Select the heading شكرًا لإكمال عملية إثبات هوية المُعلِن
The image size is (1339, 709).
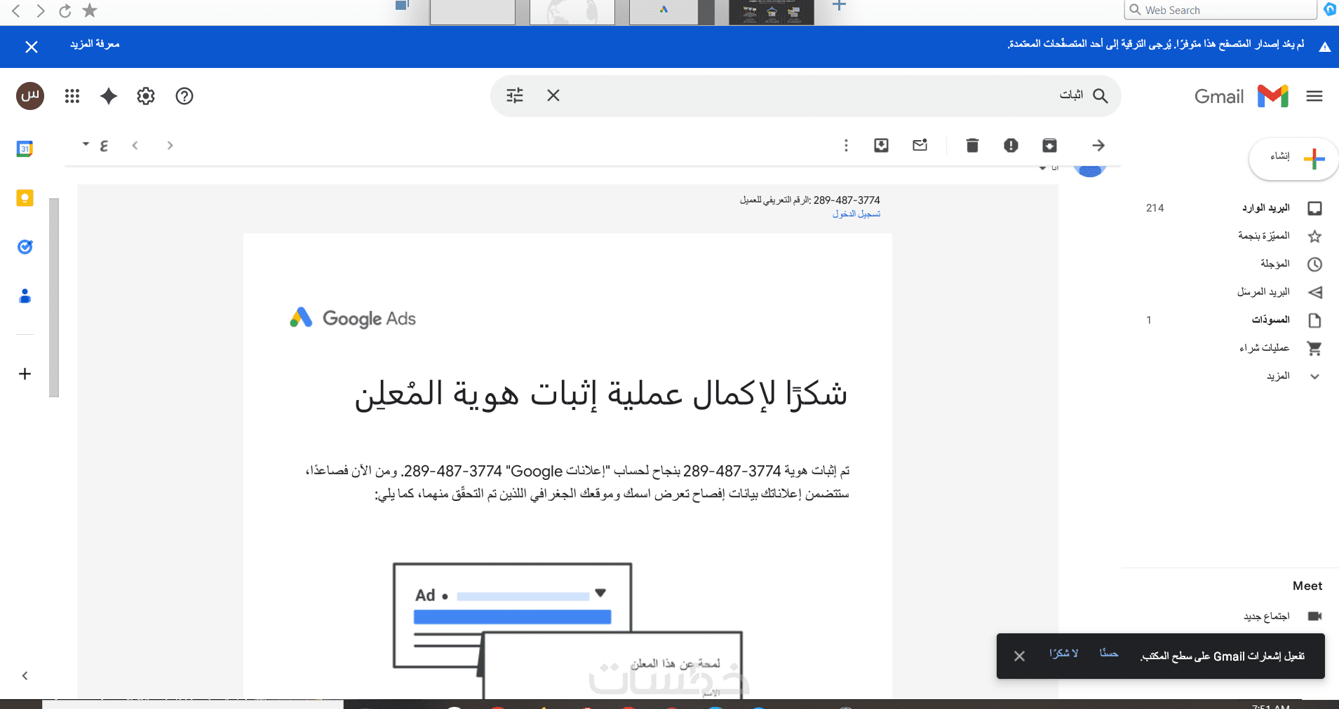coord(601,394)
